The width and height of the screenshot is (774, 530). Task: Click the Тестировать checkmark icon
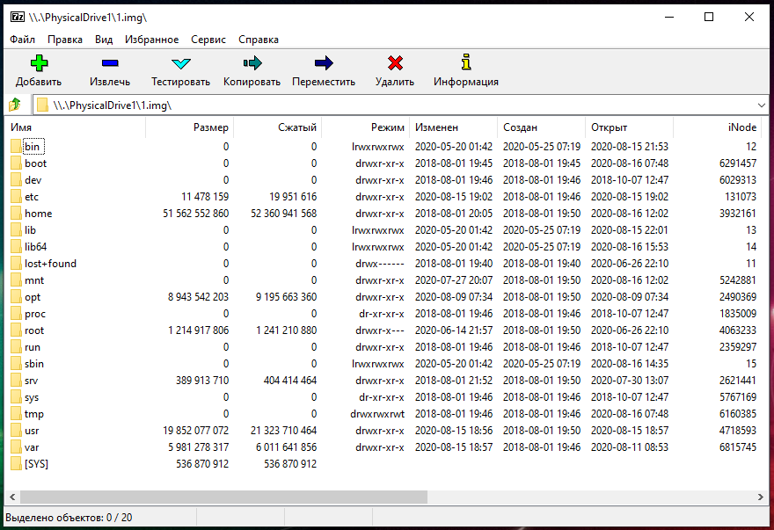click(180, 63)
